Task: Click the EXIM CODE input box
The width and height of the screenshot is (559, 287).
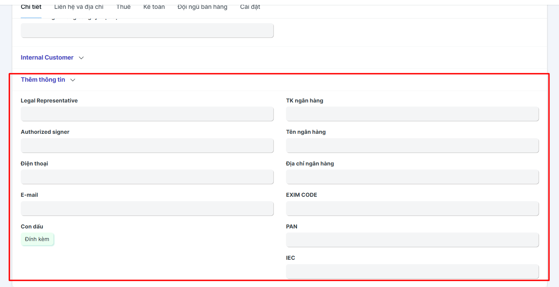Action: (x=412, y=208)
